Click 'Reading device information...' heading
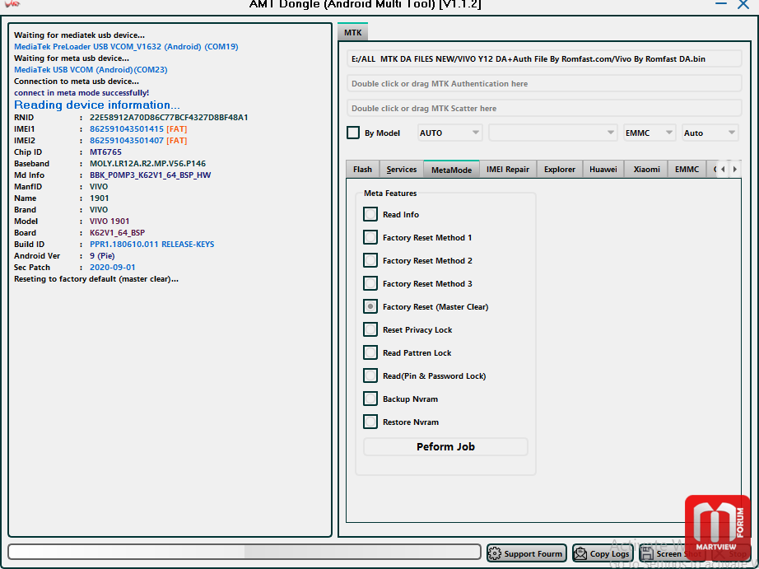759x569 pixels. pos(97,105)
